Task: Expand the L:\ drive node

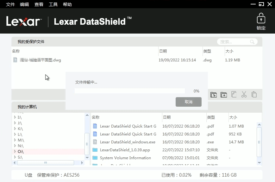Action: [x=15, y=134]
